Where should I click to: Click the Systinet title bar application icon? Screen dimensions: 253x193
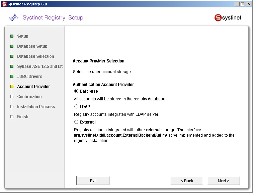tap(4, 4)
